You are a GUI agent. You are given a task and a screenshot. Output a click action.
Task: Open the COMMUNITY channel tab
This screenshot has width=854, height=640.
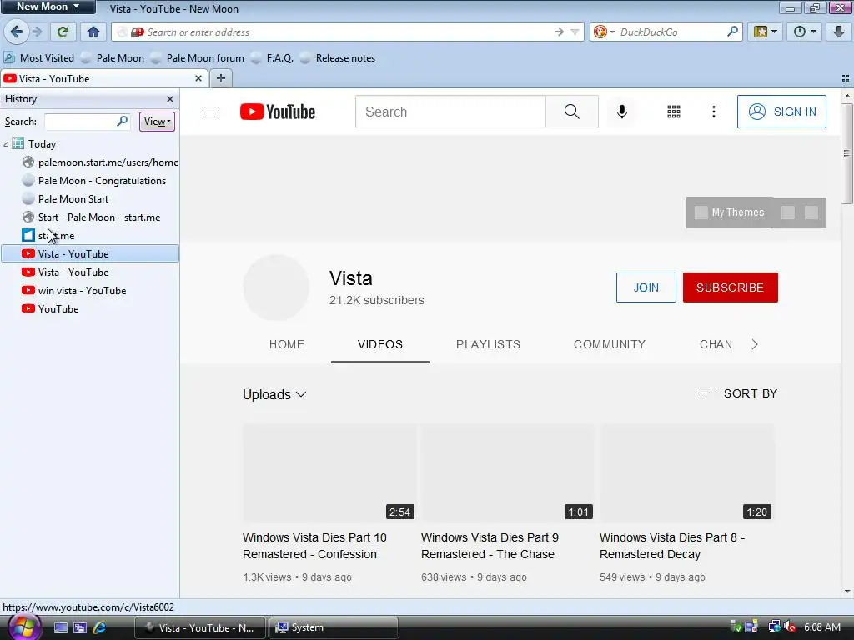pos(610,344)
